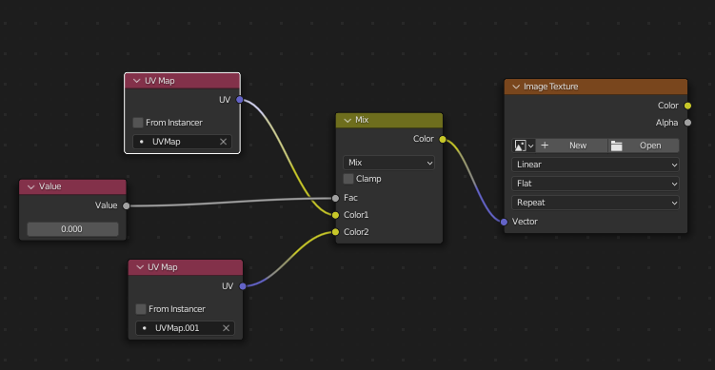715x370 pixels.
Task: Enable From Instancer on UVMap.001 node
Action: [x=141, y=309]
